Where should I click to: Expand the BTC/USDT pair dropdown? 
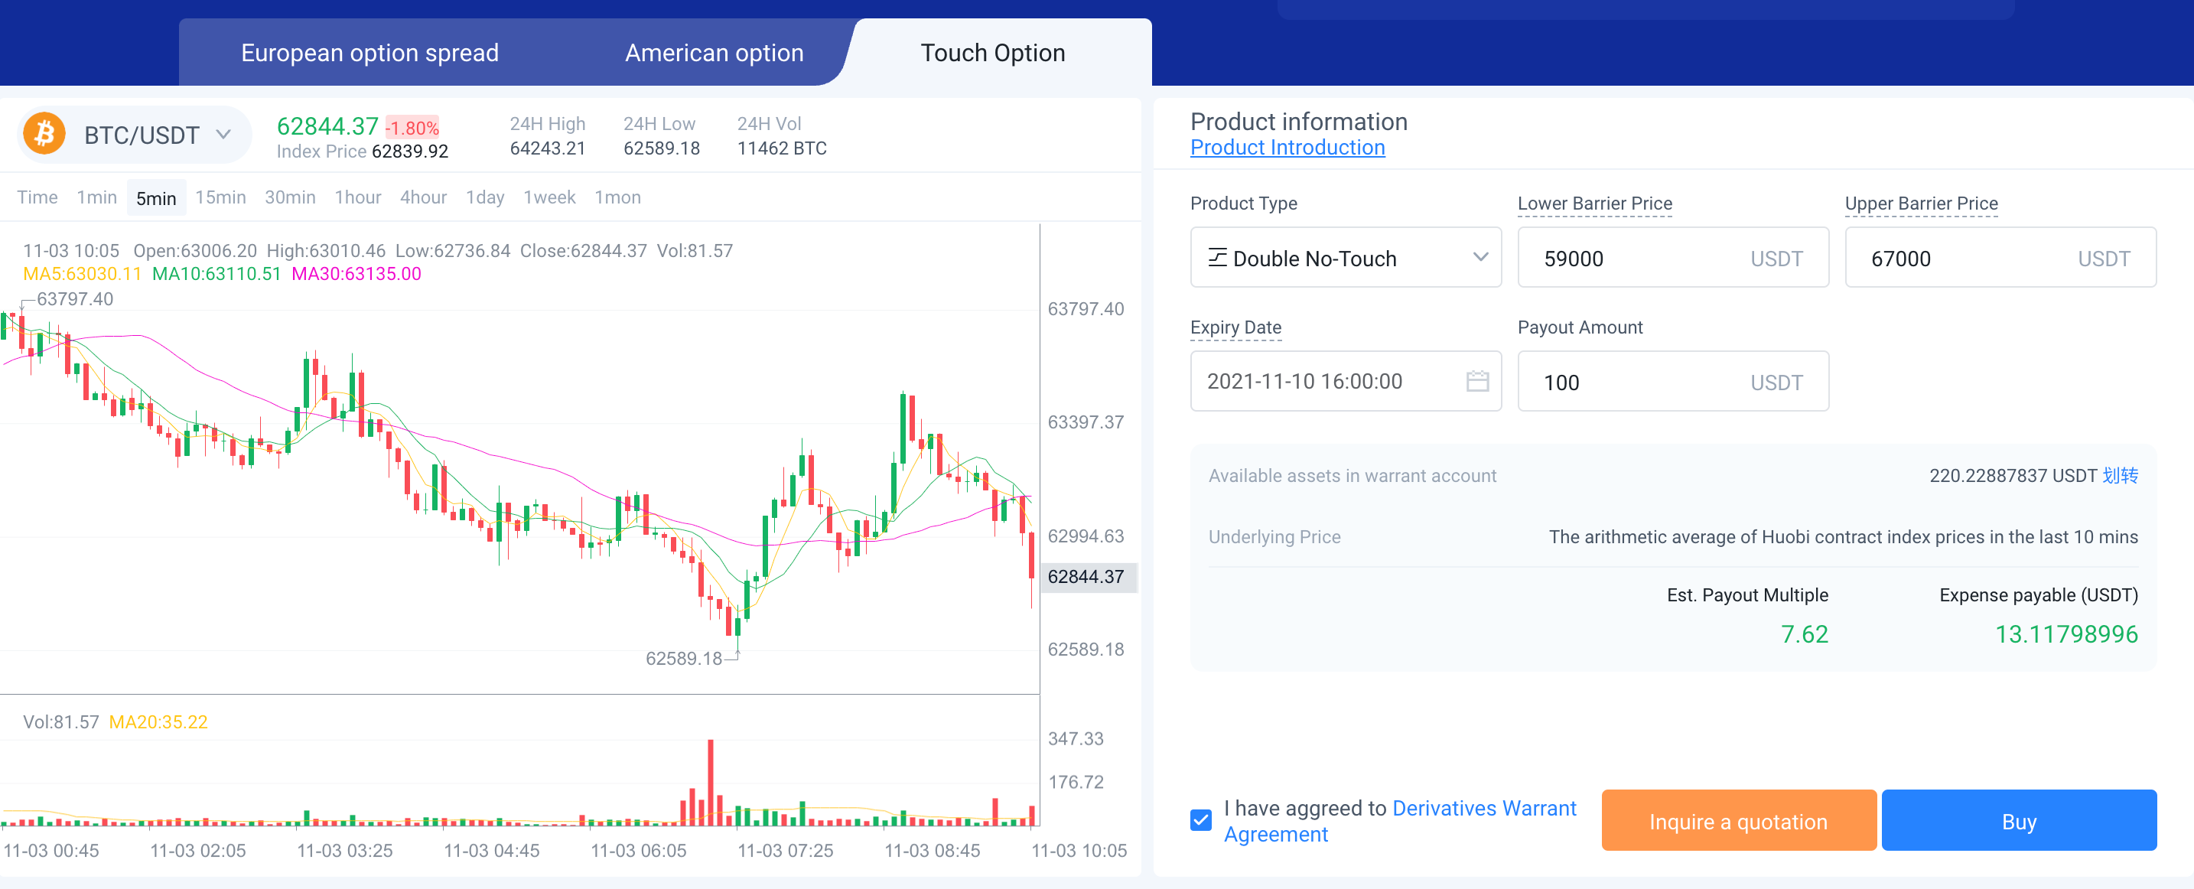coord(223,135)
